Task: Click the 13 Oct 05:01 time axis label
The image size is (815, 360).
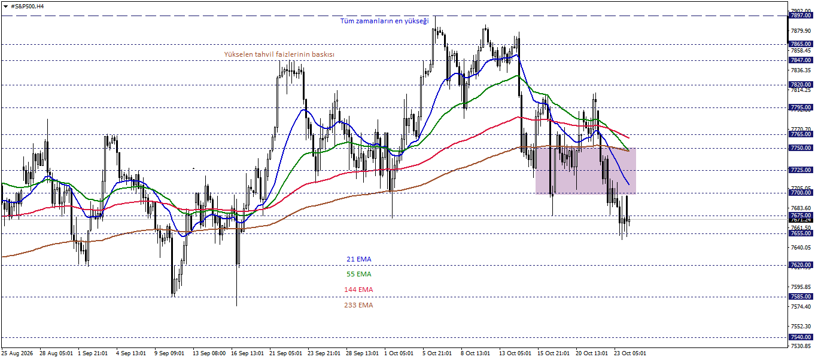Action: (516, 353)
